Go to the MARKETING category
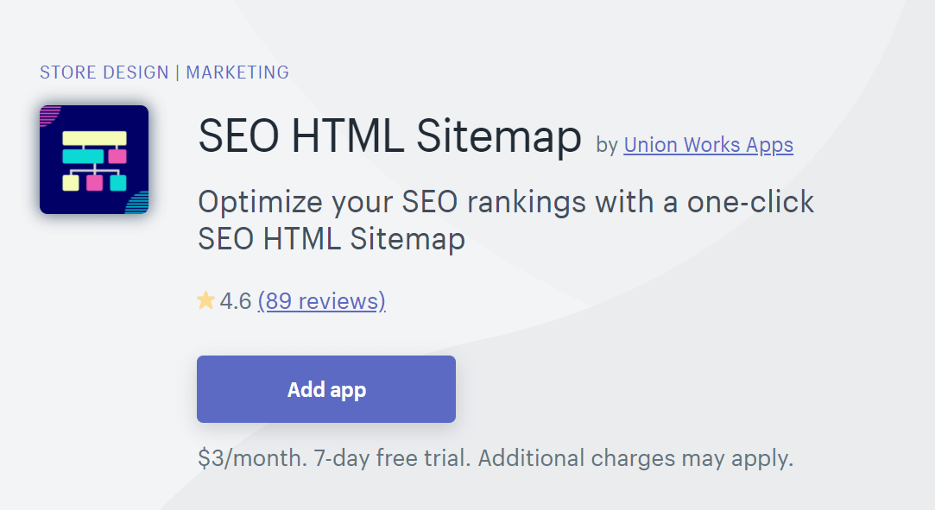The height and width of the screenshot is (510, 935). pyautogui.click(x=237, y=72)
